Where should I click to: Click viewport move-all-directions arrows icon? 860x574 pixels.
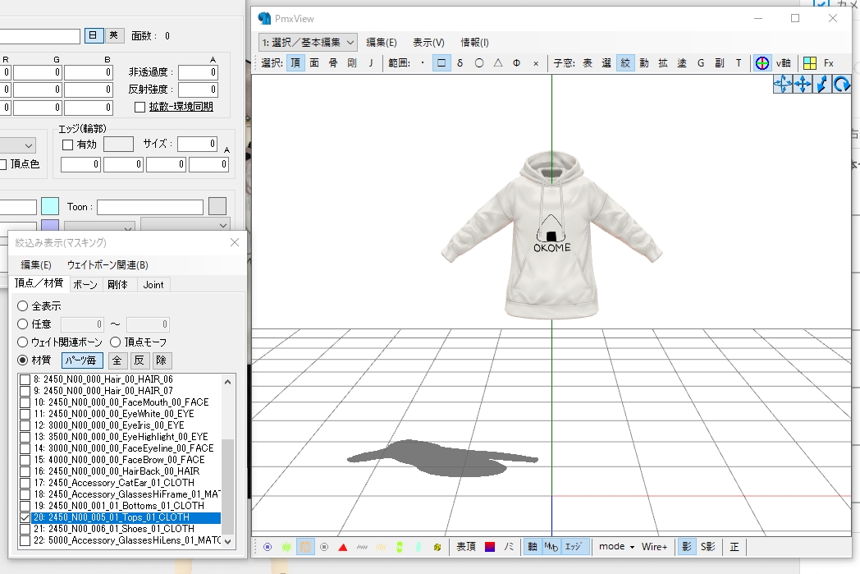(x=803, y=84)
